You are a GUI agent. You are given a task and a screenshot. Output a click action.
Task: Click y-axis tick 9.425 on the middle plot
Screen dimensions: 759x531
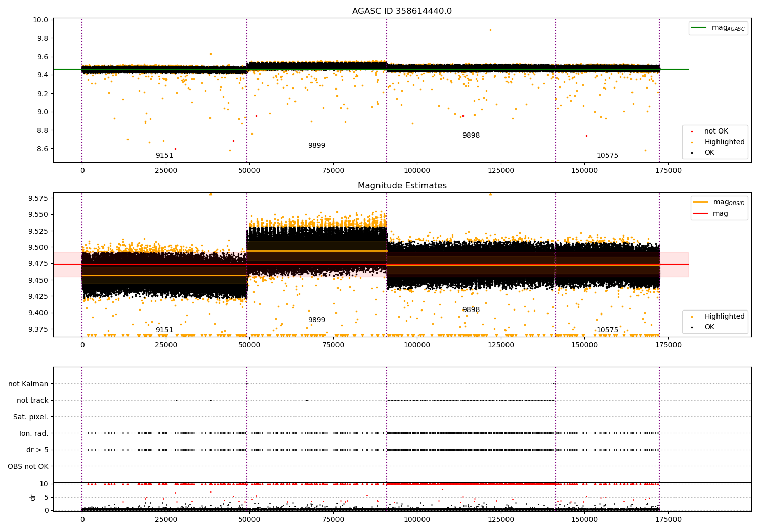(x=38, y=296)
